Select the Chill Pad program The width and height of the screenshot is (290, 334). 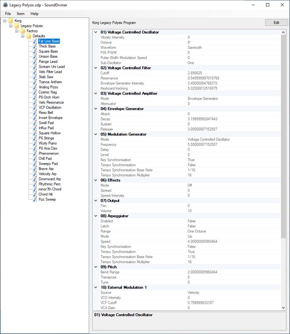tap(45, 158)
